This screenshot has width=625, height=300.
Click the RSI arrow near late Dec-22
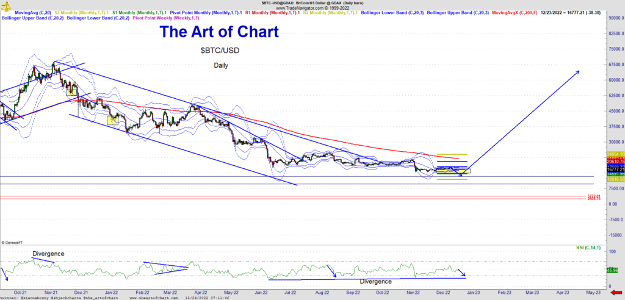463,273
